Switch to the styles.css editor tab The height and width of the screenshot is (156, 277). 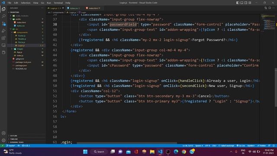coord(74,8)
